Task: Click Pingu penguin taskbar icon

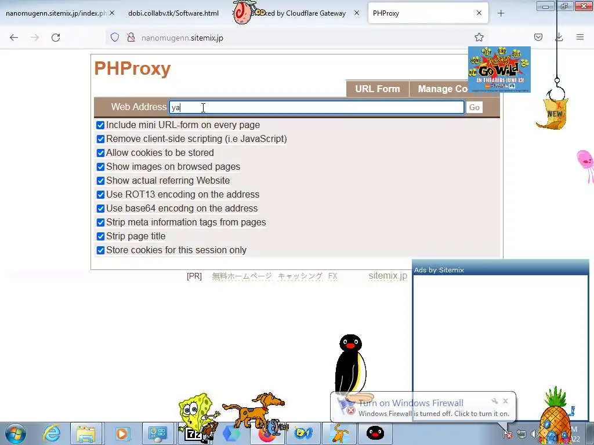Action: click(x=375, y=433)
